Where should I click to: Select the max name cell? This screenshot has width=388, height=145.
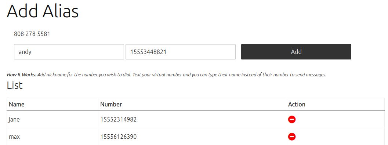click(x=52, y=137)
